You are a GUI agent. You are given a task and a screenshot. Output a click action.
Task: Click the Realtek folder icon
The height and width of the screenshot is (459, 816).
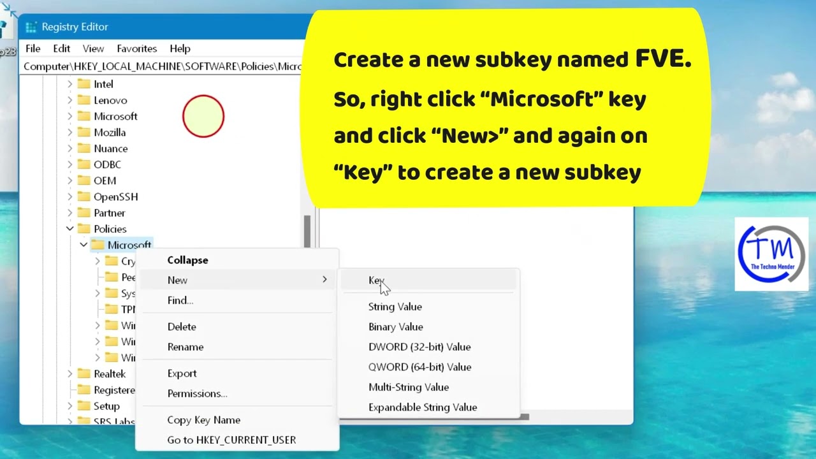(x=84, y=374)
